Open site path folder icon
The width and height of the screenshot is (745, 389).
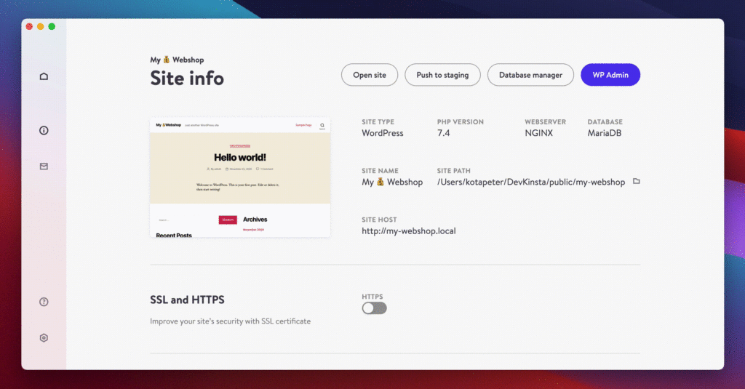pos(636,181)
